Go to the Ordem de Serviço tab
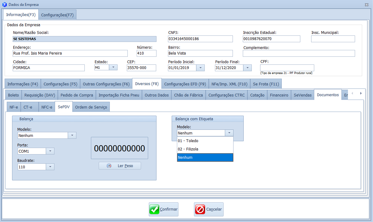 91,107
